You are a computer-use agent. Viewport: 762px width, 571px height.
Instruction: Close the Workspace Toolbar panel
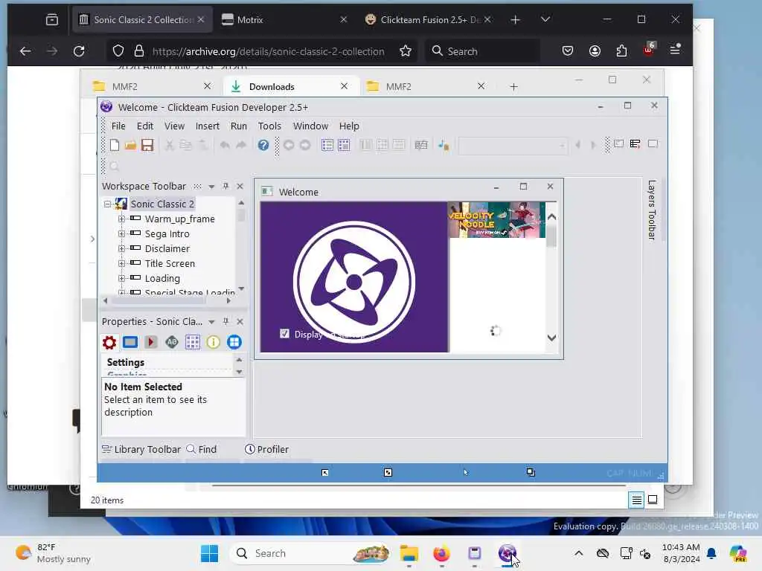[240, 186]
